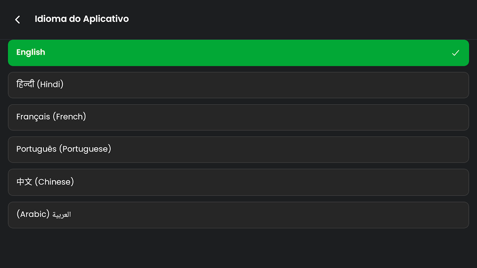This screenshot has height=268, width=477.
Task: Tap the Chinese characters 中文
Action: 24,182
